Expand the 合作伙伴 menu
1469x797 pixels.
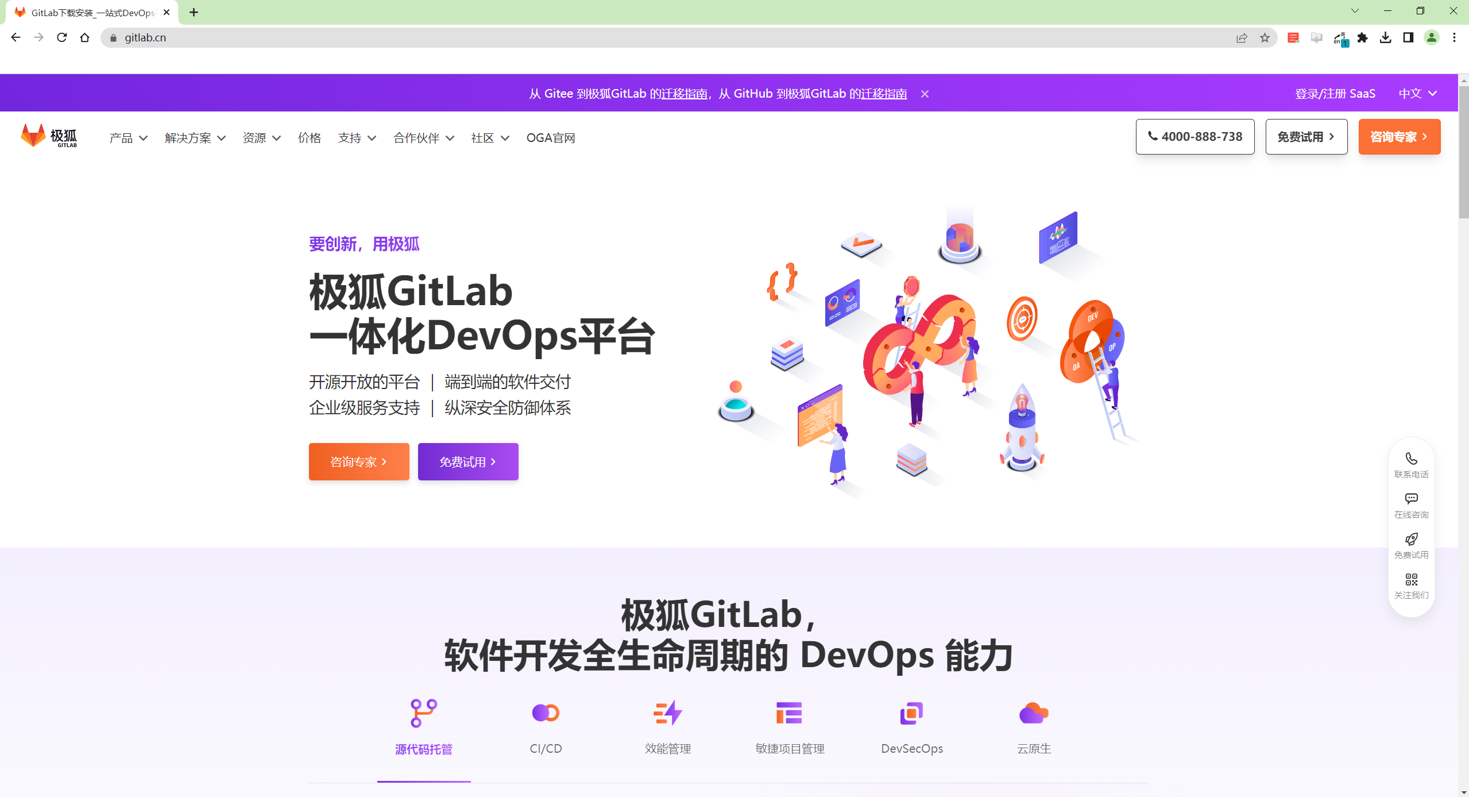[x=424, y=138]
